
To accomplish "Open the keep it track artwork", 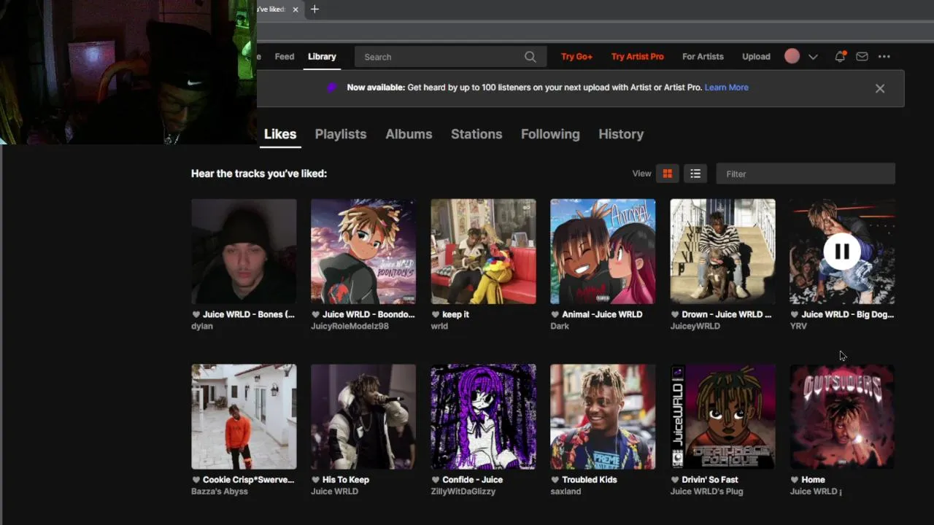I will point(483,252).
